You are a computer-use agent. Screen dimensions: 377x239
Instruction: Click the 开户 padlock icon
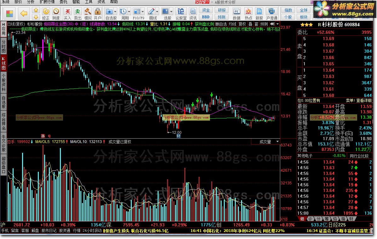(x=97, y=11)
